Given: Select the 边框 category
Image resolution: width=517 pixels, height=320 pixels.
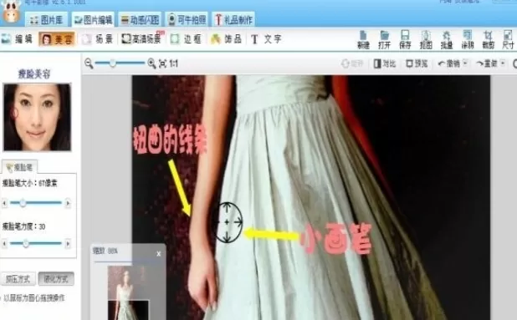Looking at the screenshot, I should pos(186,39).
